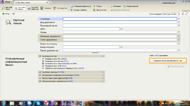Toggle Правовые акты Санкт-Петербурга checkbox
The height and width of the screenshot is (106, 190).
click(43, 64)
